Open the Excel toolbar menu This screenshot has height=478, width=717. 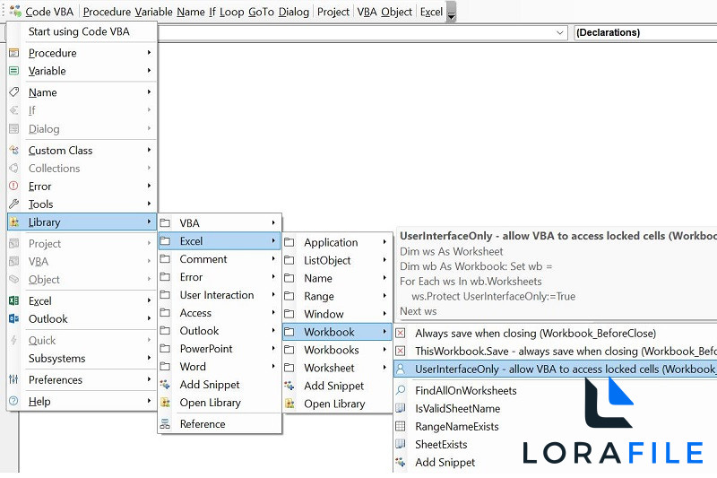431,12
